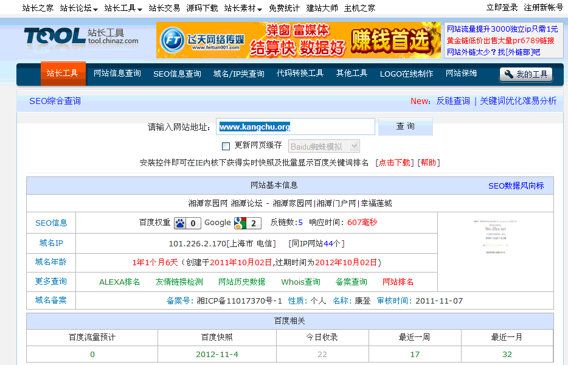Screen dimensions: 568x365
Task: Open the ALEXA排名 link
Action: coord(120,282)
